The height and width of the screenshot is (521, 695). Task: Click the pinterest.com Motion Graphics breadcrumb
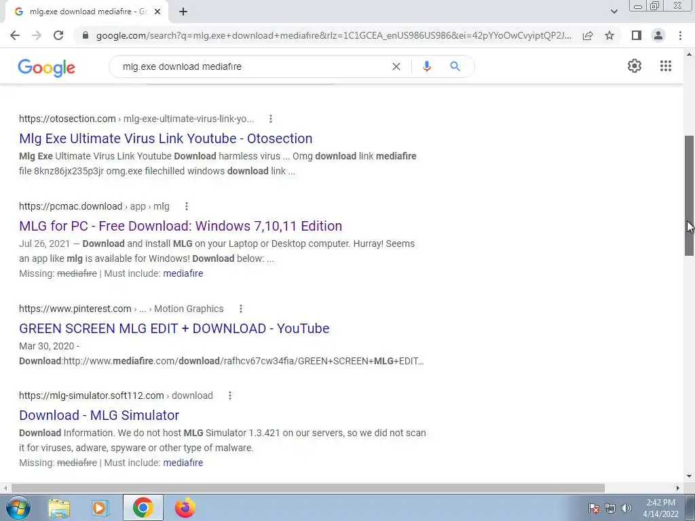[x=121, y=309]
